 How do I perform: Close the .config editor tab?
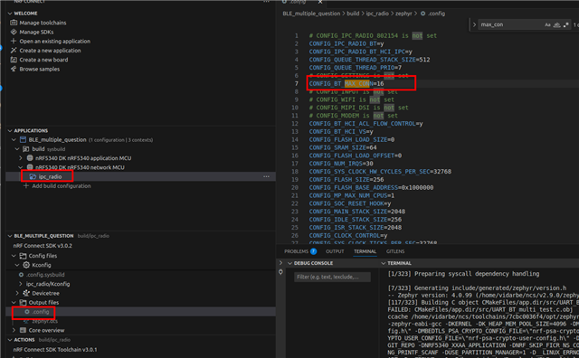click(x=320, y=2)
